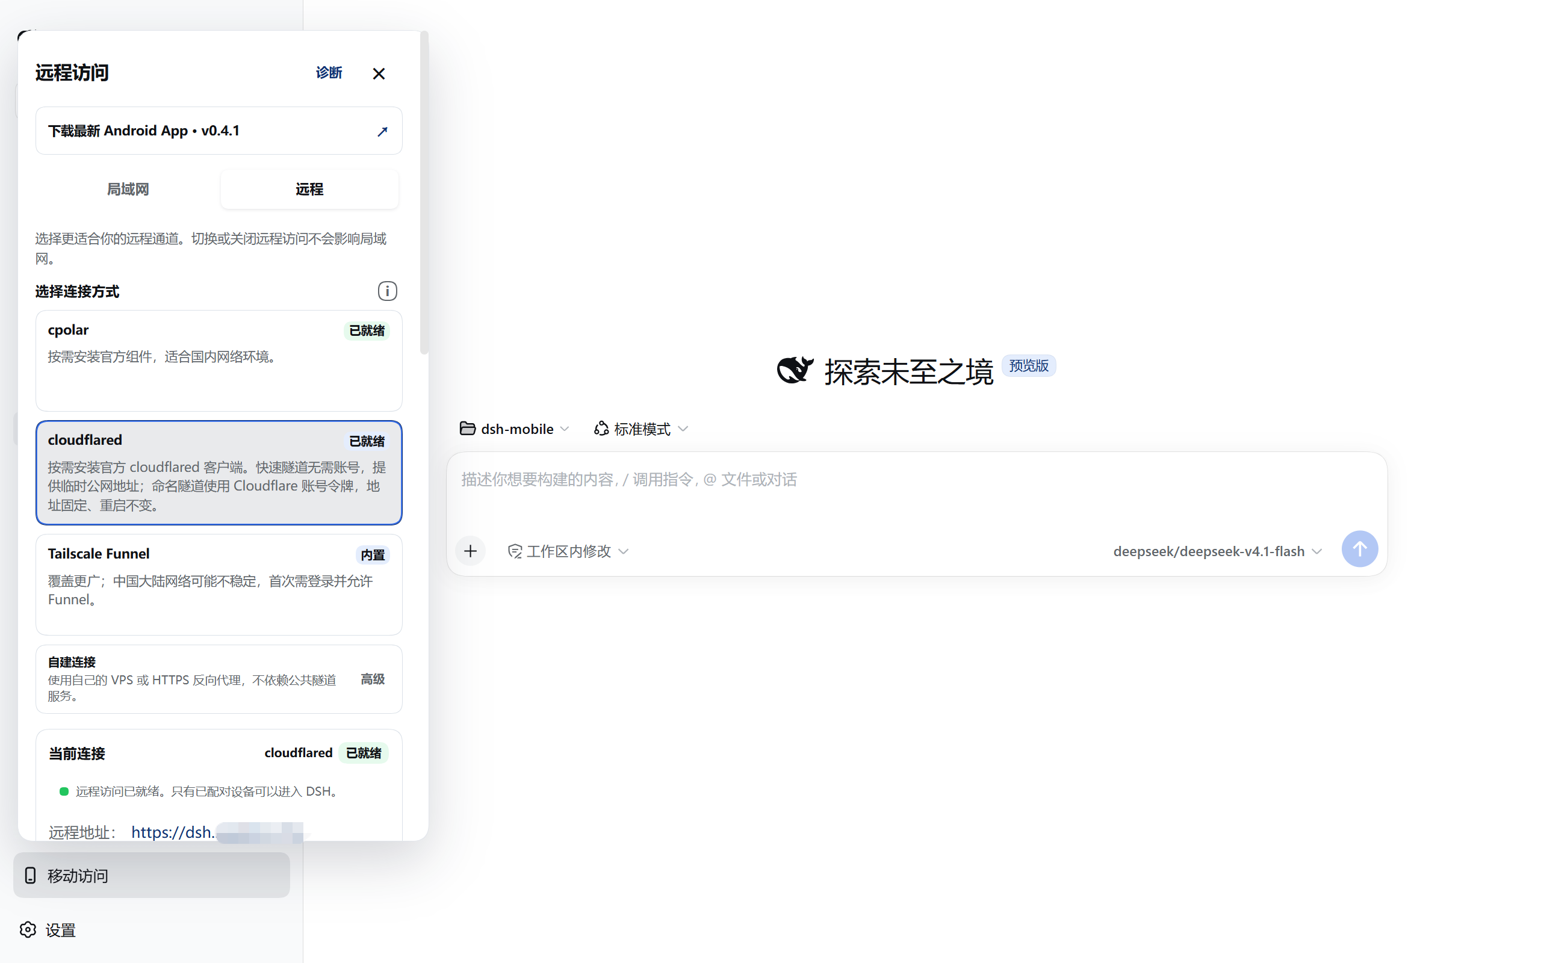Click the mode icon beside 标准模式

pos(601,429)
